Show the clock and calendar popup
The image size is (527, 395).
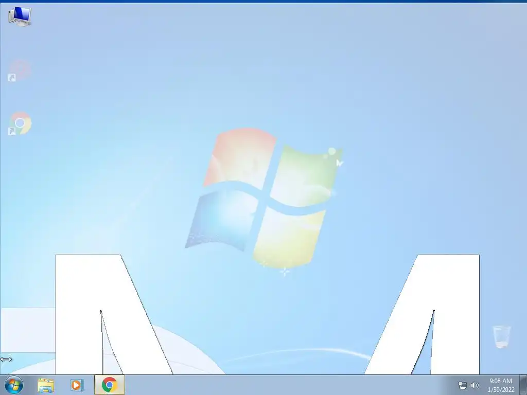[x=501, y=385]
